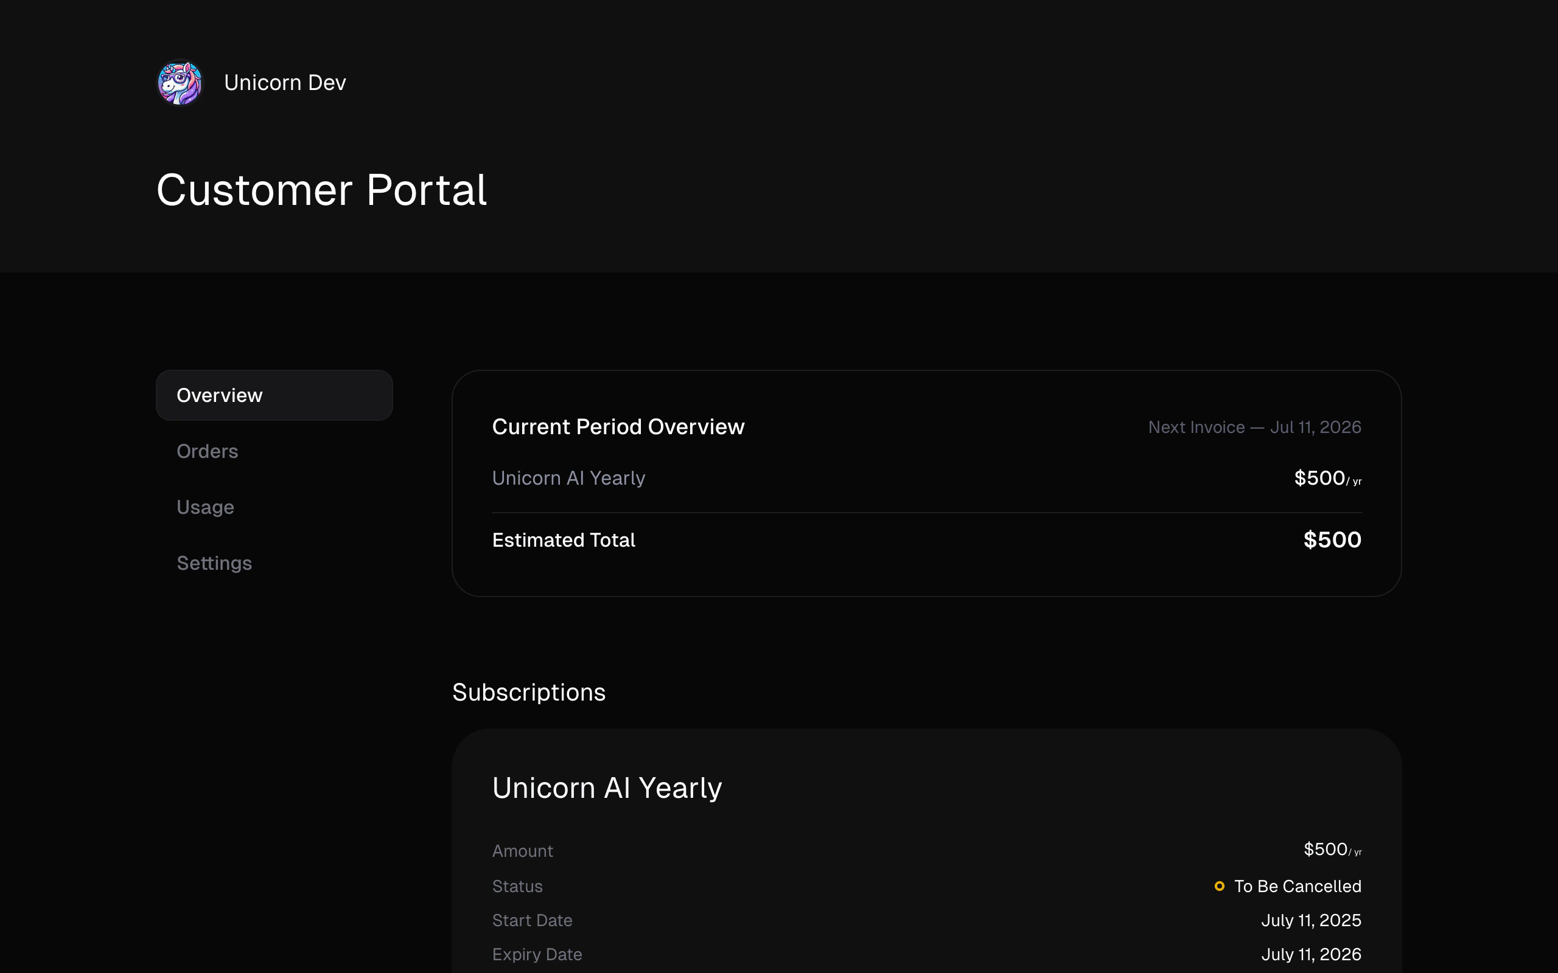
Task: Click the Start Date July 11, 2025
Action: click(x=1311, y=920)
